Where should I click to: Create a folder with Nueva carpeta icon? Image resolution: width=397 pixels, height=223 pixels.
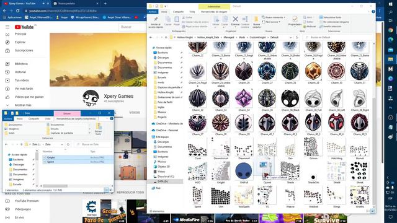tap(256, 19)
